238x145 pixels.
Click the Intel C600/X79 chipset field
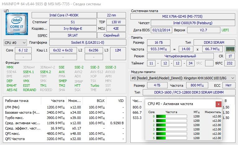(193, 23)
